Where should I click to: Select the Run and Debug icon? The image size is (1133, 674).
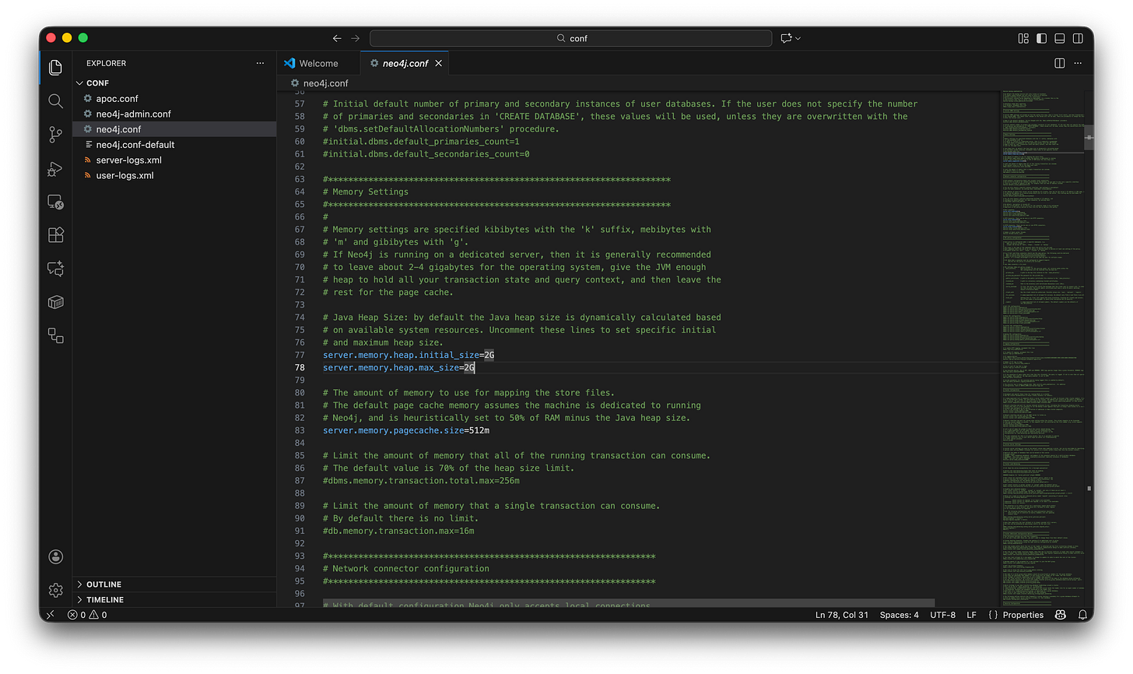55,168
